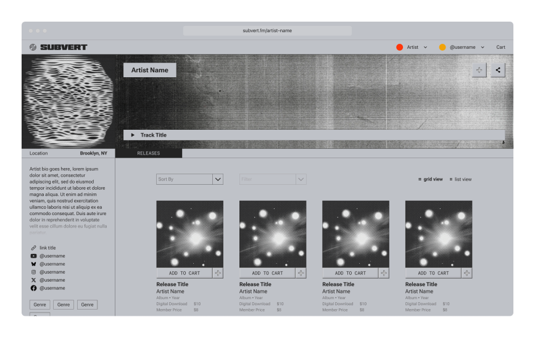Open the third release cover art
Screen dimensions: 535x338
click(x=355, y=234)
